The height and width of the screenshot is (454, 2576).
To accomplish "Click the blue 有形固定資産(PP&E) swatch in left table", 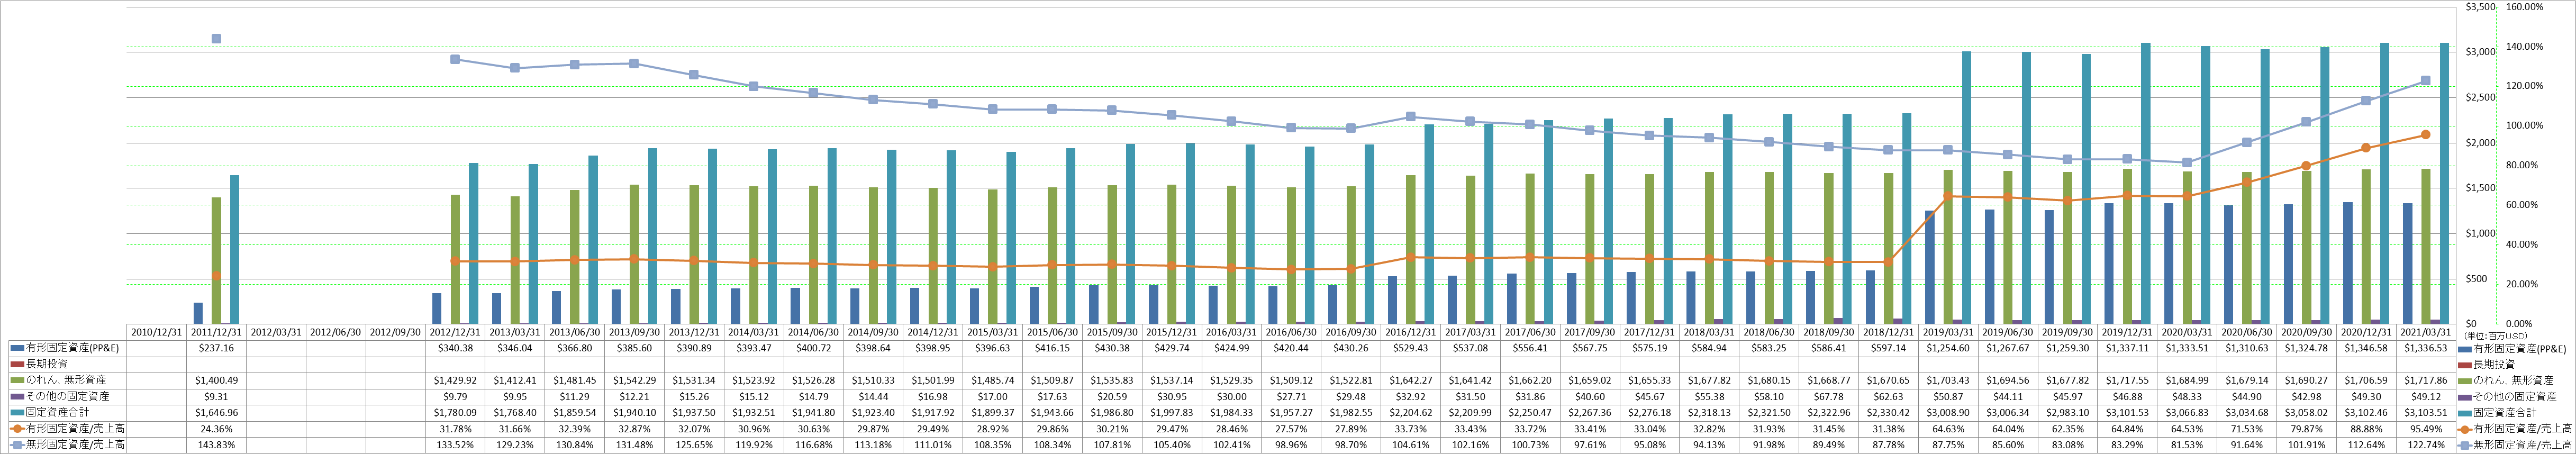I will (17, 348).
